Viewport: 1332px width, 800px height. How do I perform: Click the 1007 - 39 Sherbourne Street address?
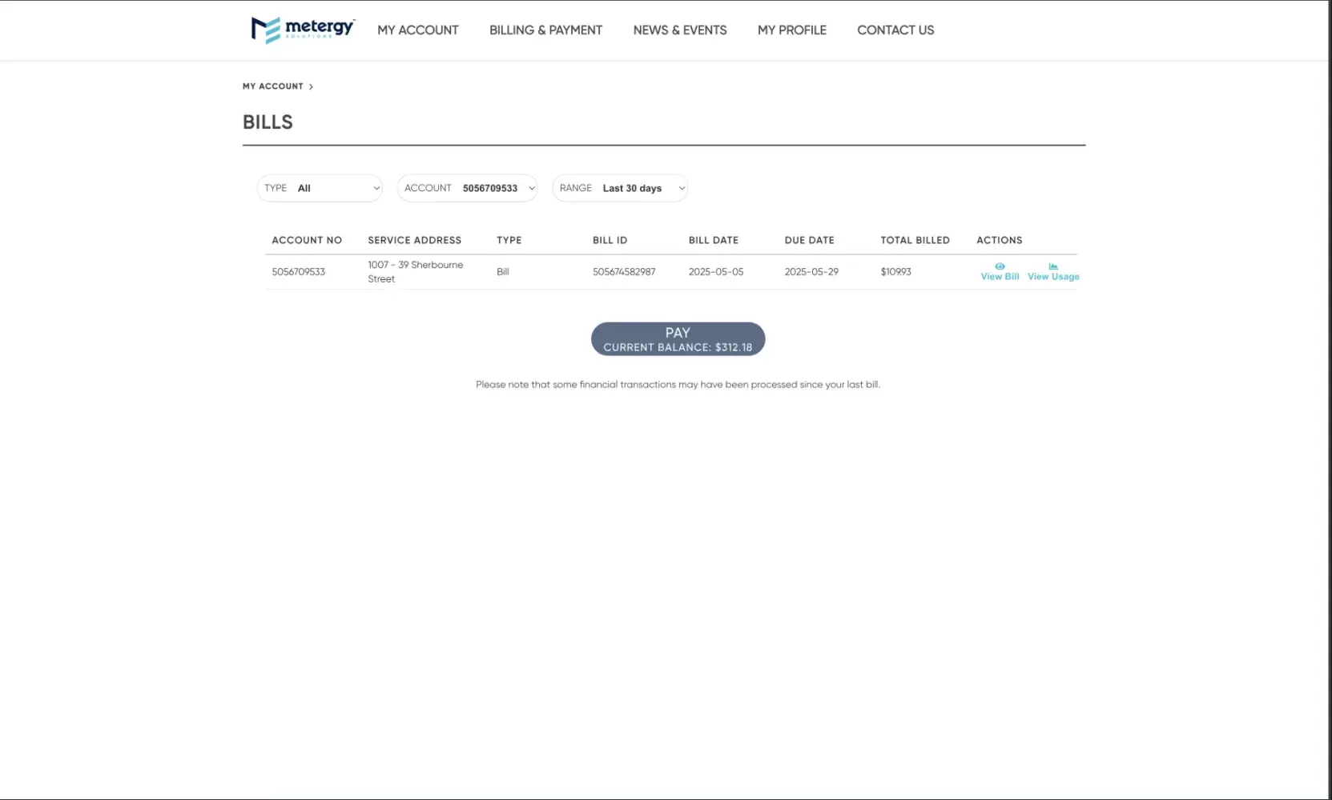point(415,272)
